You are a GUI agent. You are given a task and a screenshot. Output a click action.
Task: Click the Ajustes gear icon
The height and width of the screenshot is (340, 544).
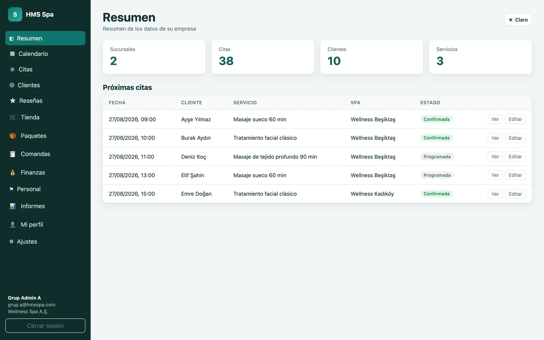[12, 241]
